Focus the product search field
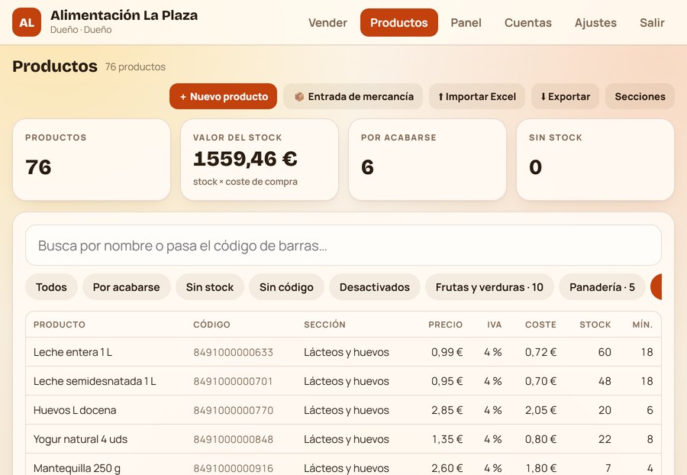The height and width of the screenshot is (475, 687). pyautogui.click(x=343, y=245)
